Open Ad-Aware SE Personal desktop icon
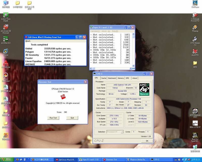This screenshot has width=202, height=162. click(x=6, y=29)
